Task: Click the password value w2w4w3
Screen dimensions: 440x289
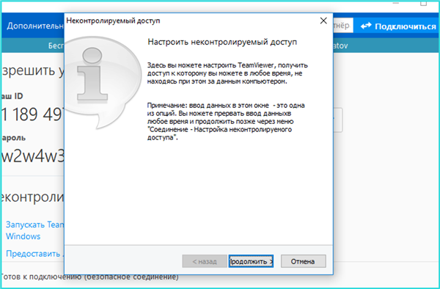Action: pos(33,156)
